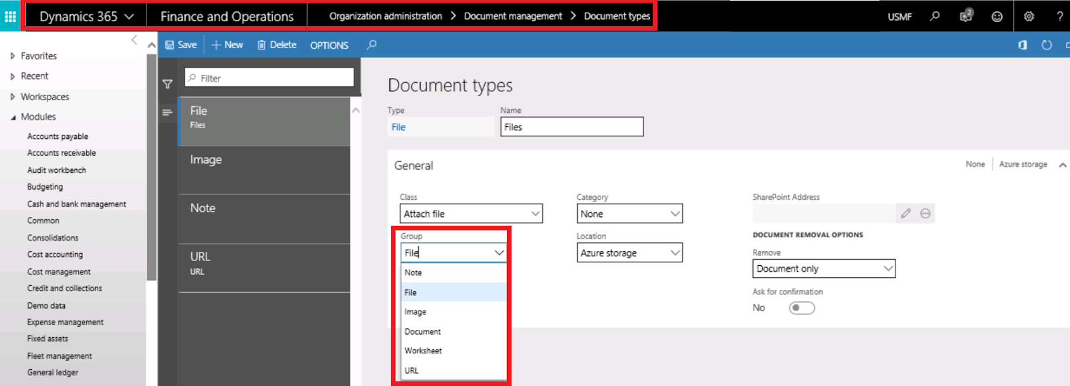Click the list view lines icon
The height and width of the screenshot is (386, 1070).
pos(167,112)
